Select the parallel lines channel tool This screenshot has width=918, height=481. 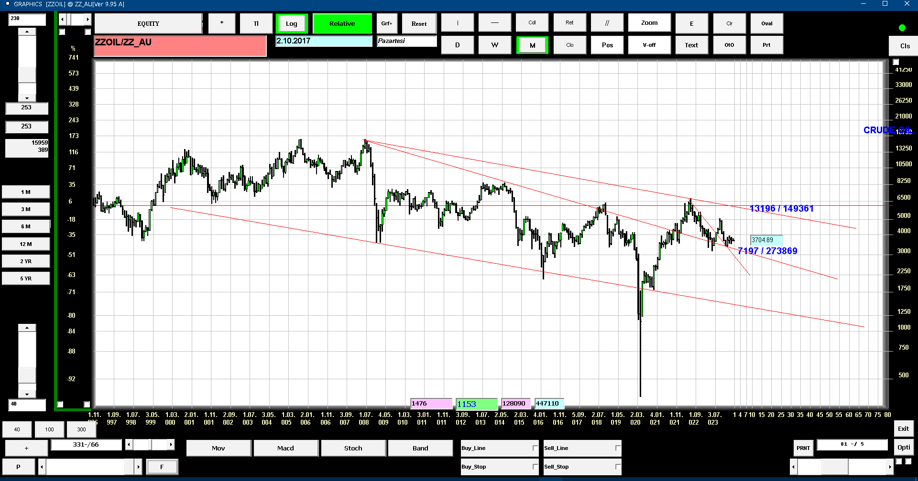coord(607,23)
